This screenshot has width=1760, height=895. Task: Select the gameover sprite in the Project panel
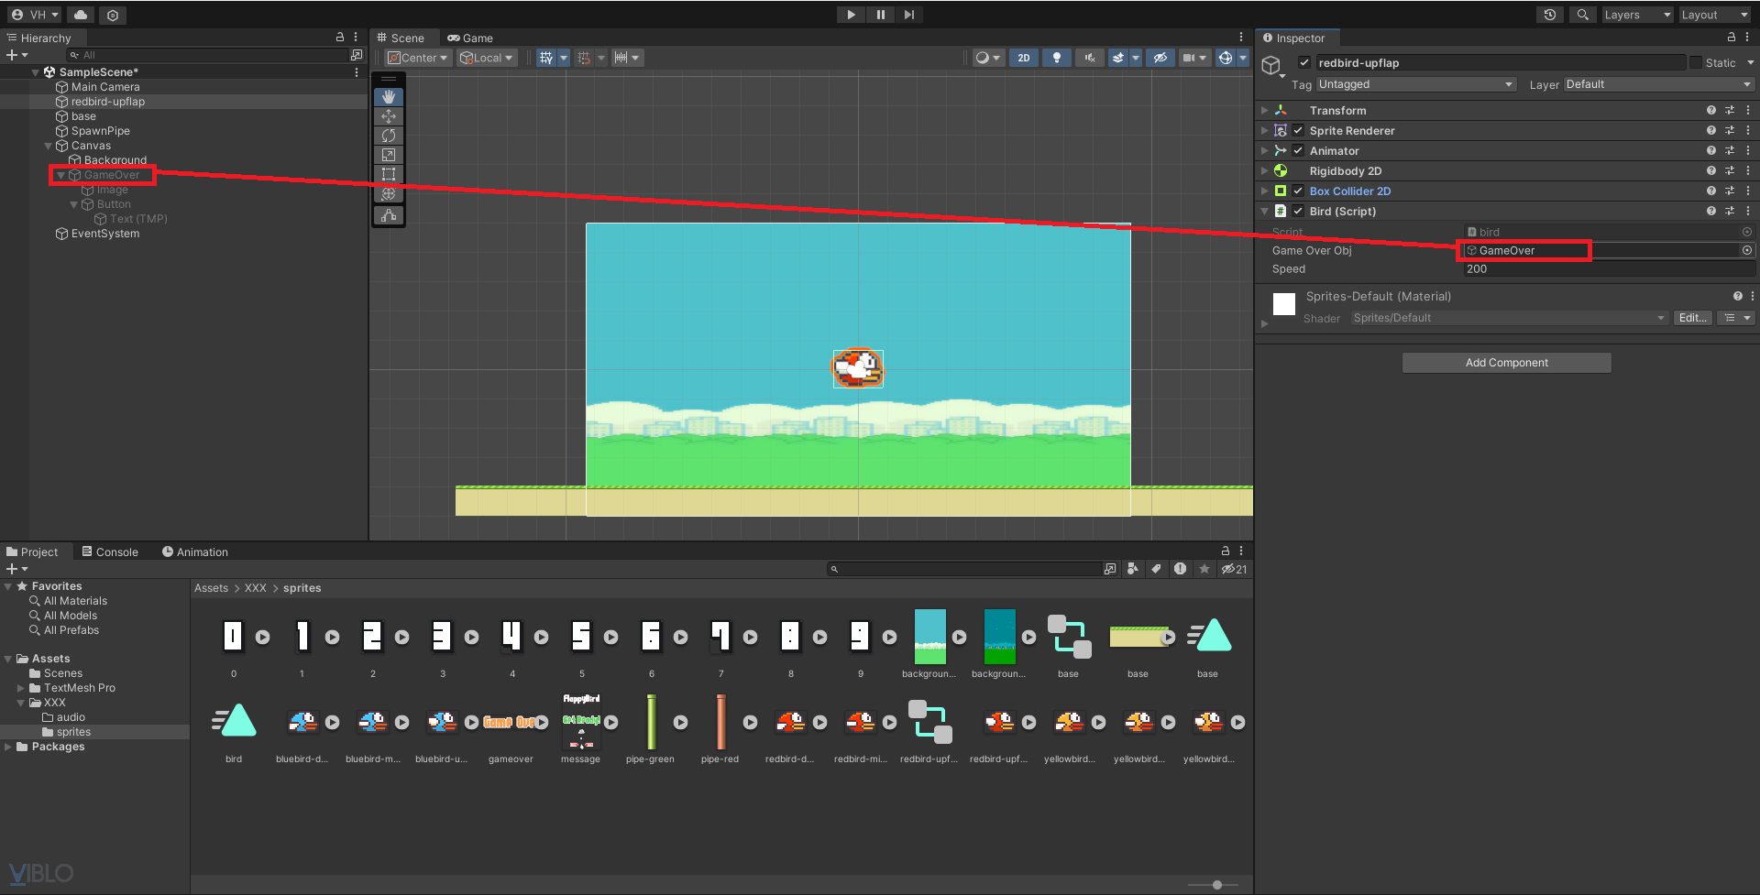(x=511, y=722)
